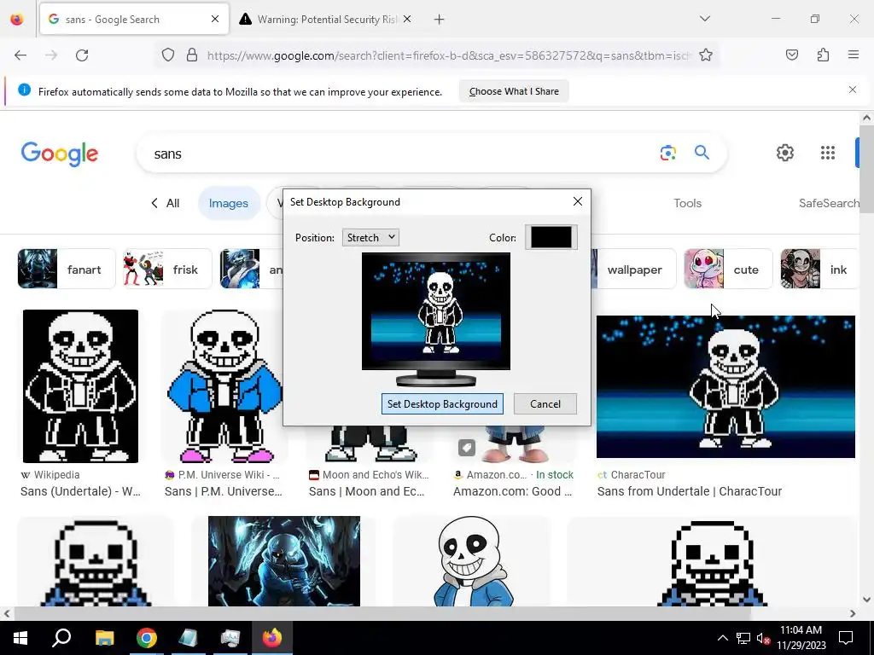Screen dimensions: 874x655
Task: Go back using the browser back arrow
Action: coord(20,55)
